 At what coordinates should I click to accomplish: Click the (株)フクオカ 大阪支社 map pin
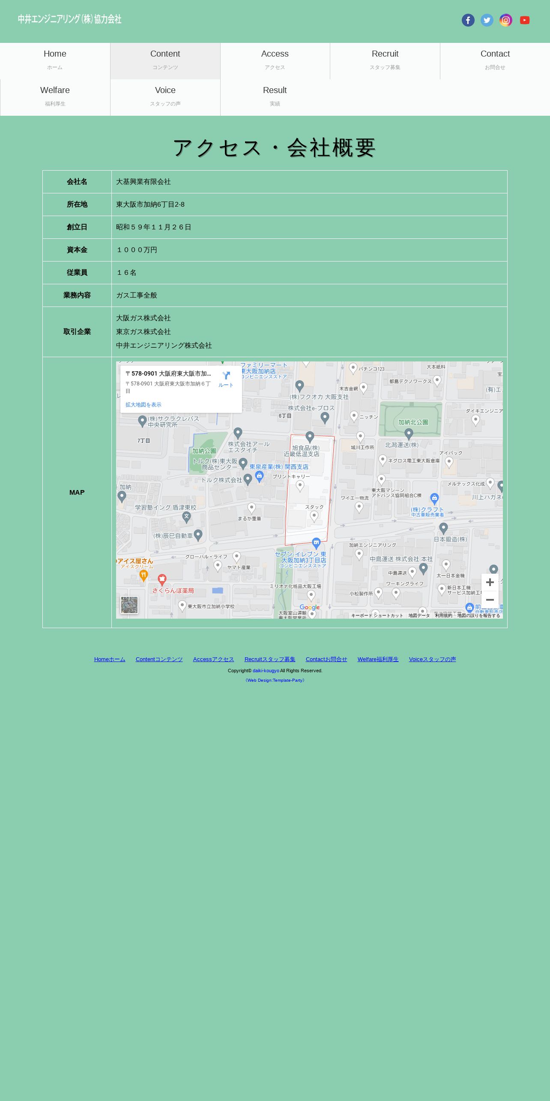pos(300,386)
